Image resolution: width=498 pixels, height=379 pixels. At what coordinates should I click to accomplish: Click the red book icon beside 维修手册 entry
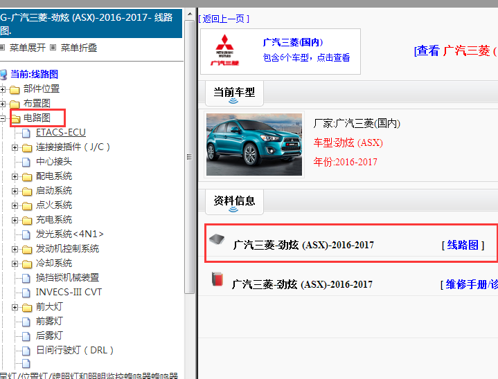click(x=217, y=279)
